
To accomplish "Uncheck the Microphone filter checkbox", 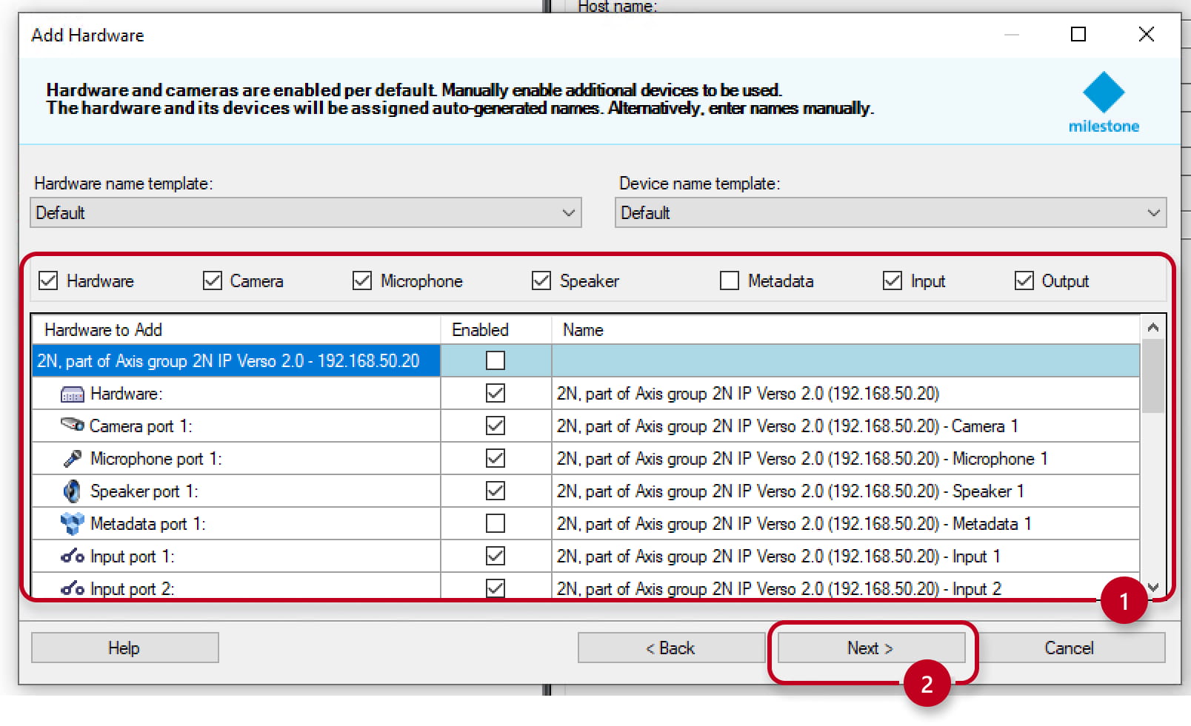I will pos(362,280).
